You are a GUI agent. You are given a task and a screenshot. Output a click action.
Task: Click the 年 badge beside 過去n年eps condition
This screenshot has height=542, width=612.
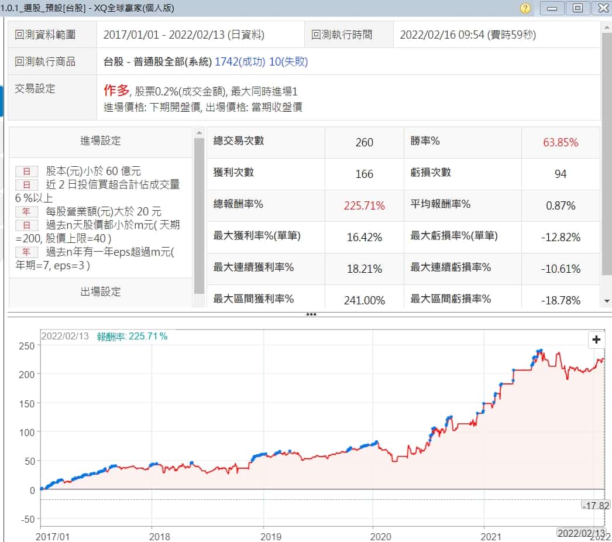[26, 252]
